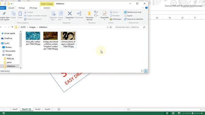Open the Partage ribbon tab

click(x=21, y=8)
